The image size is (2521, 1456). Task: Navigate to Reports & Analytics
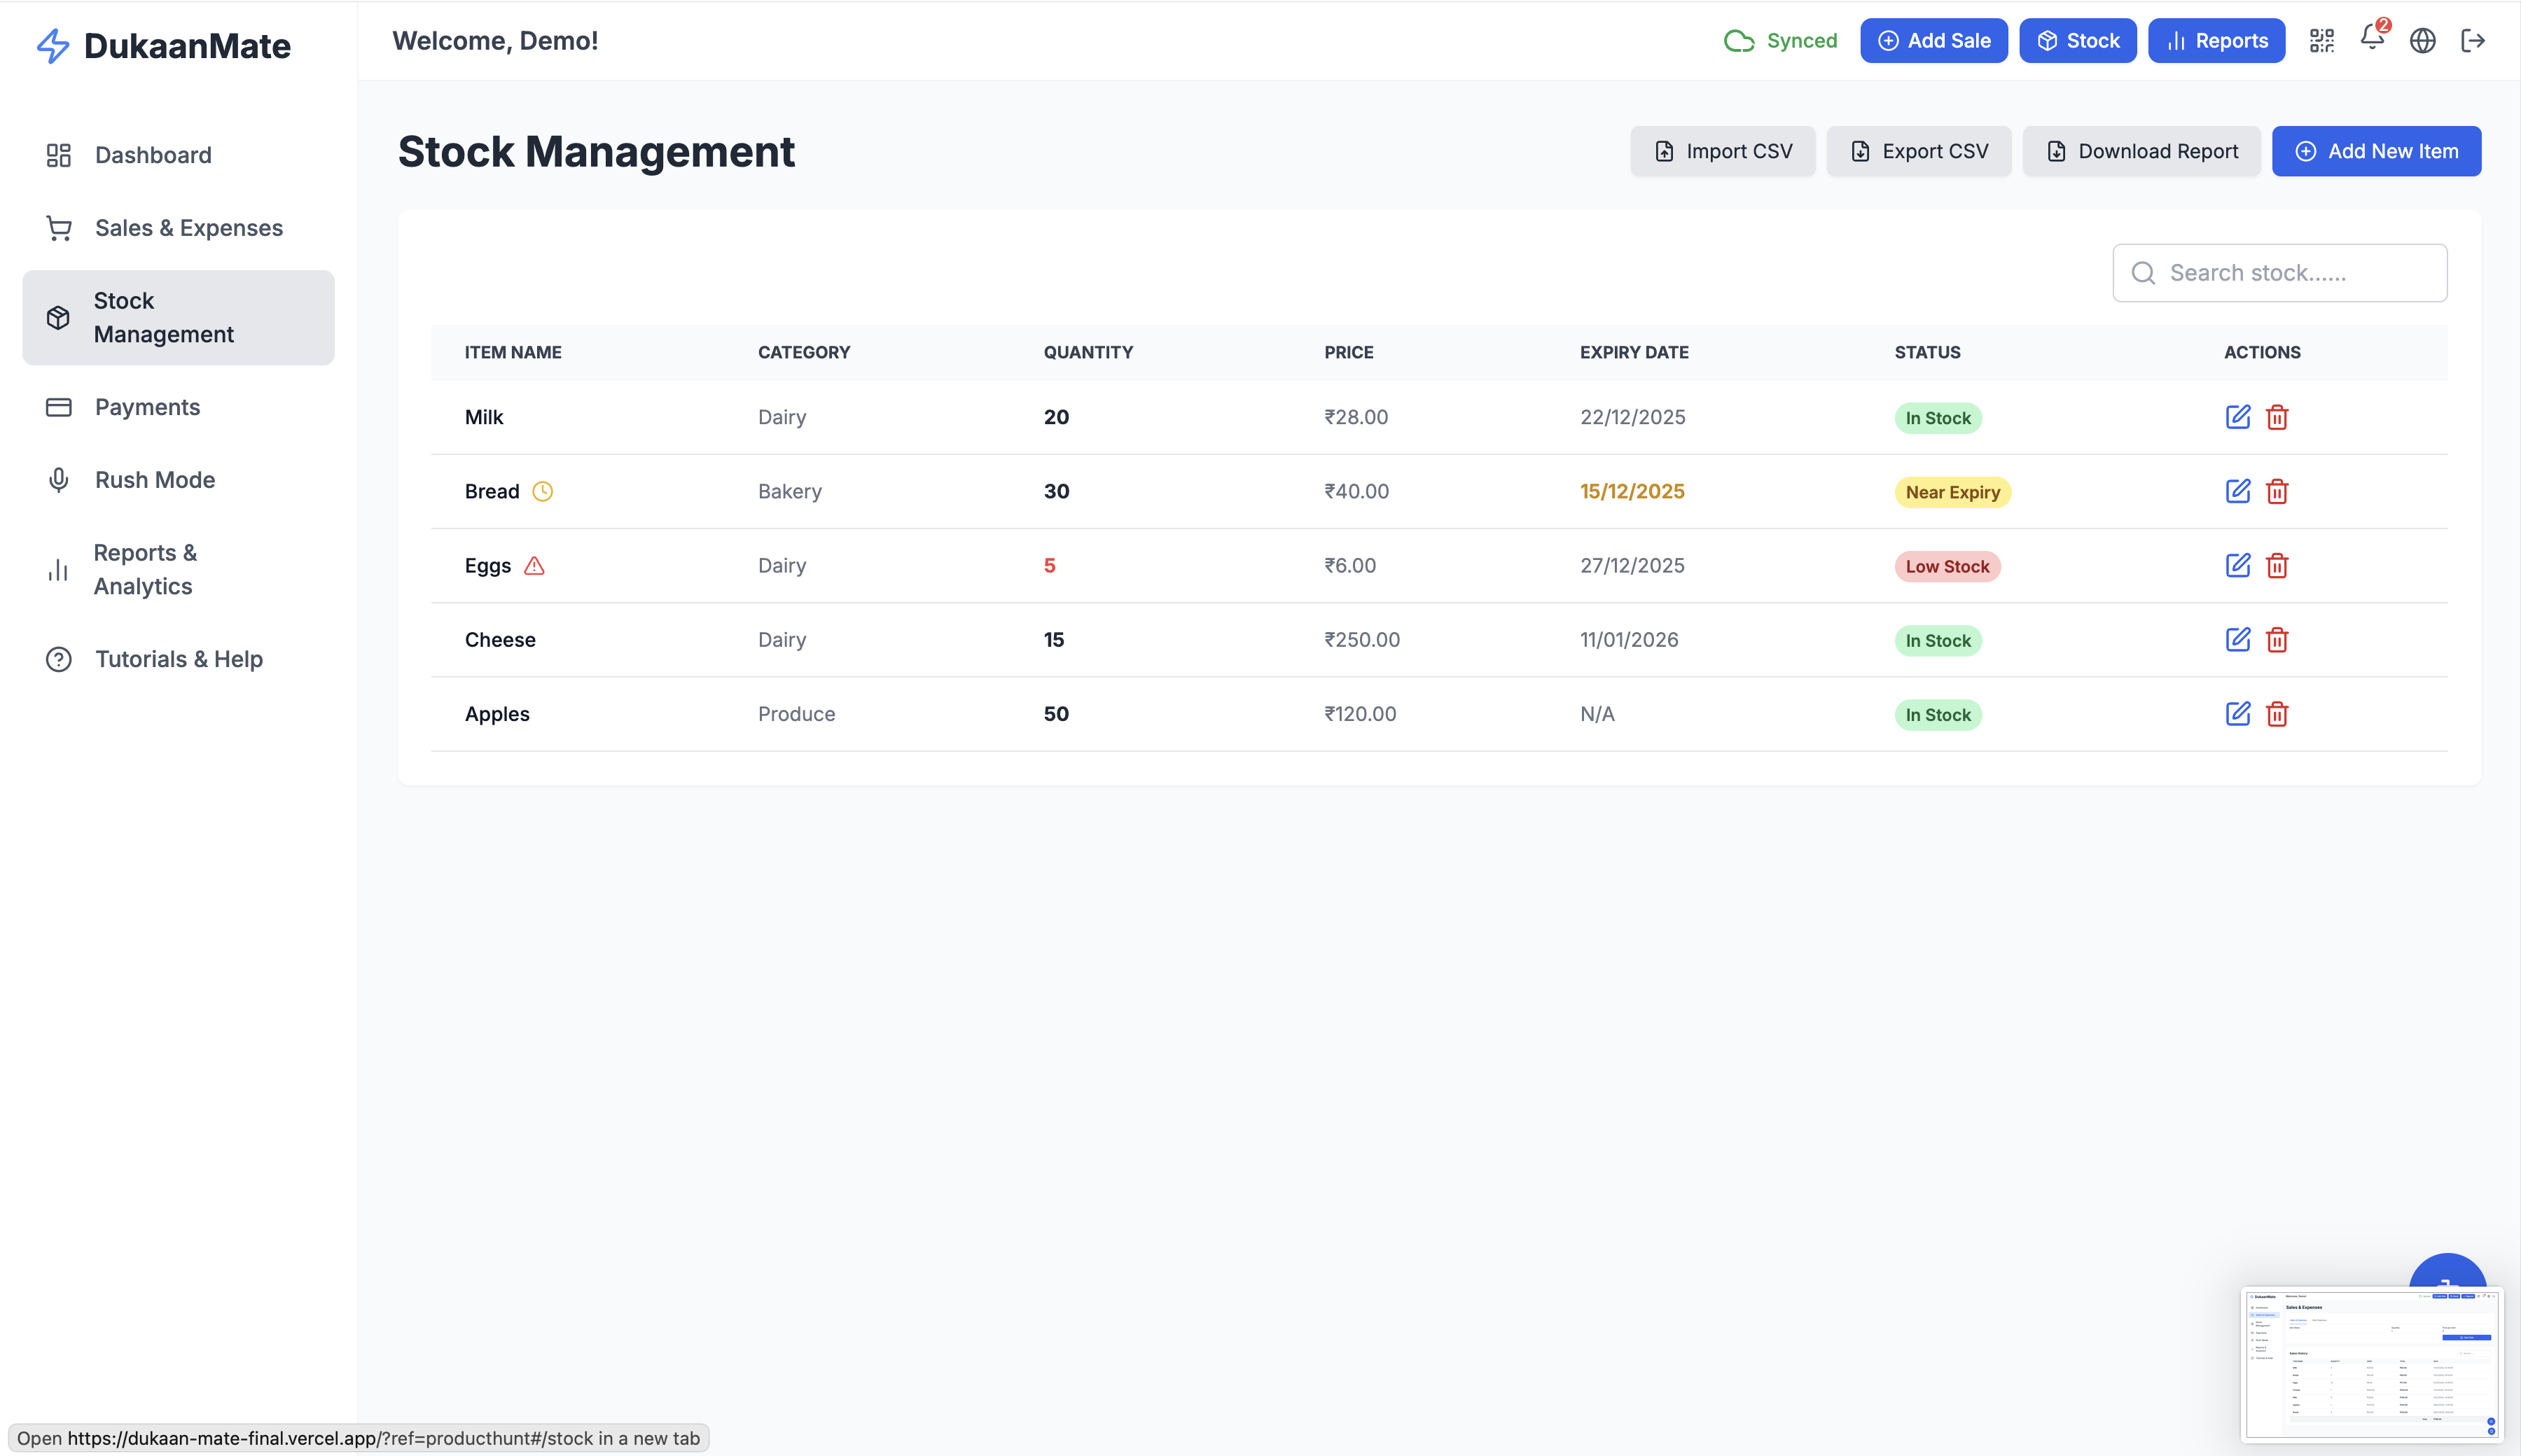pyautogui.click(x=144, y=570)
